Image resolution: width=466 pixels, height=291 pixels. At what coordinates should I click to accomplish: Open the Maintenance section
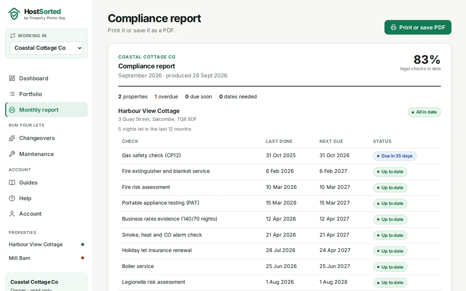[46, 154]
